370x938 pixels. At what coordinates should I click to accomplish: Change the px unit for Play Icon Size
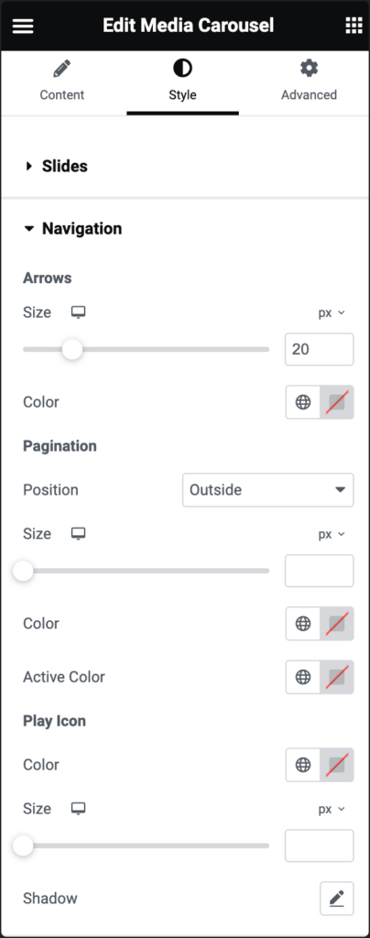click(332, 809)
